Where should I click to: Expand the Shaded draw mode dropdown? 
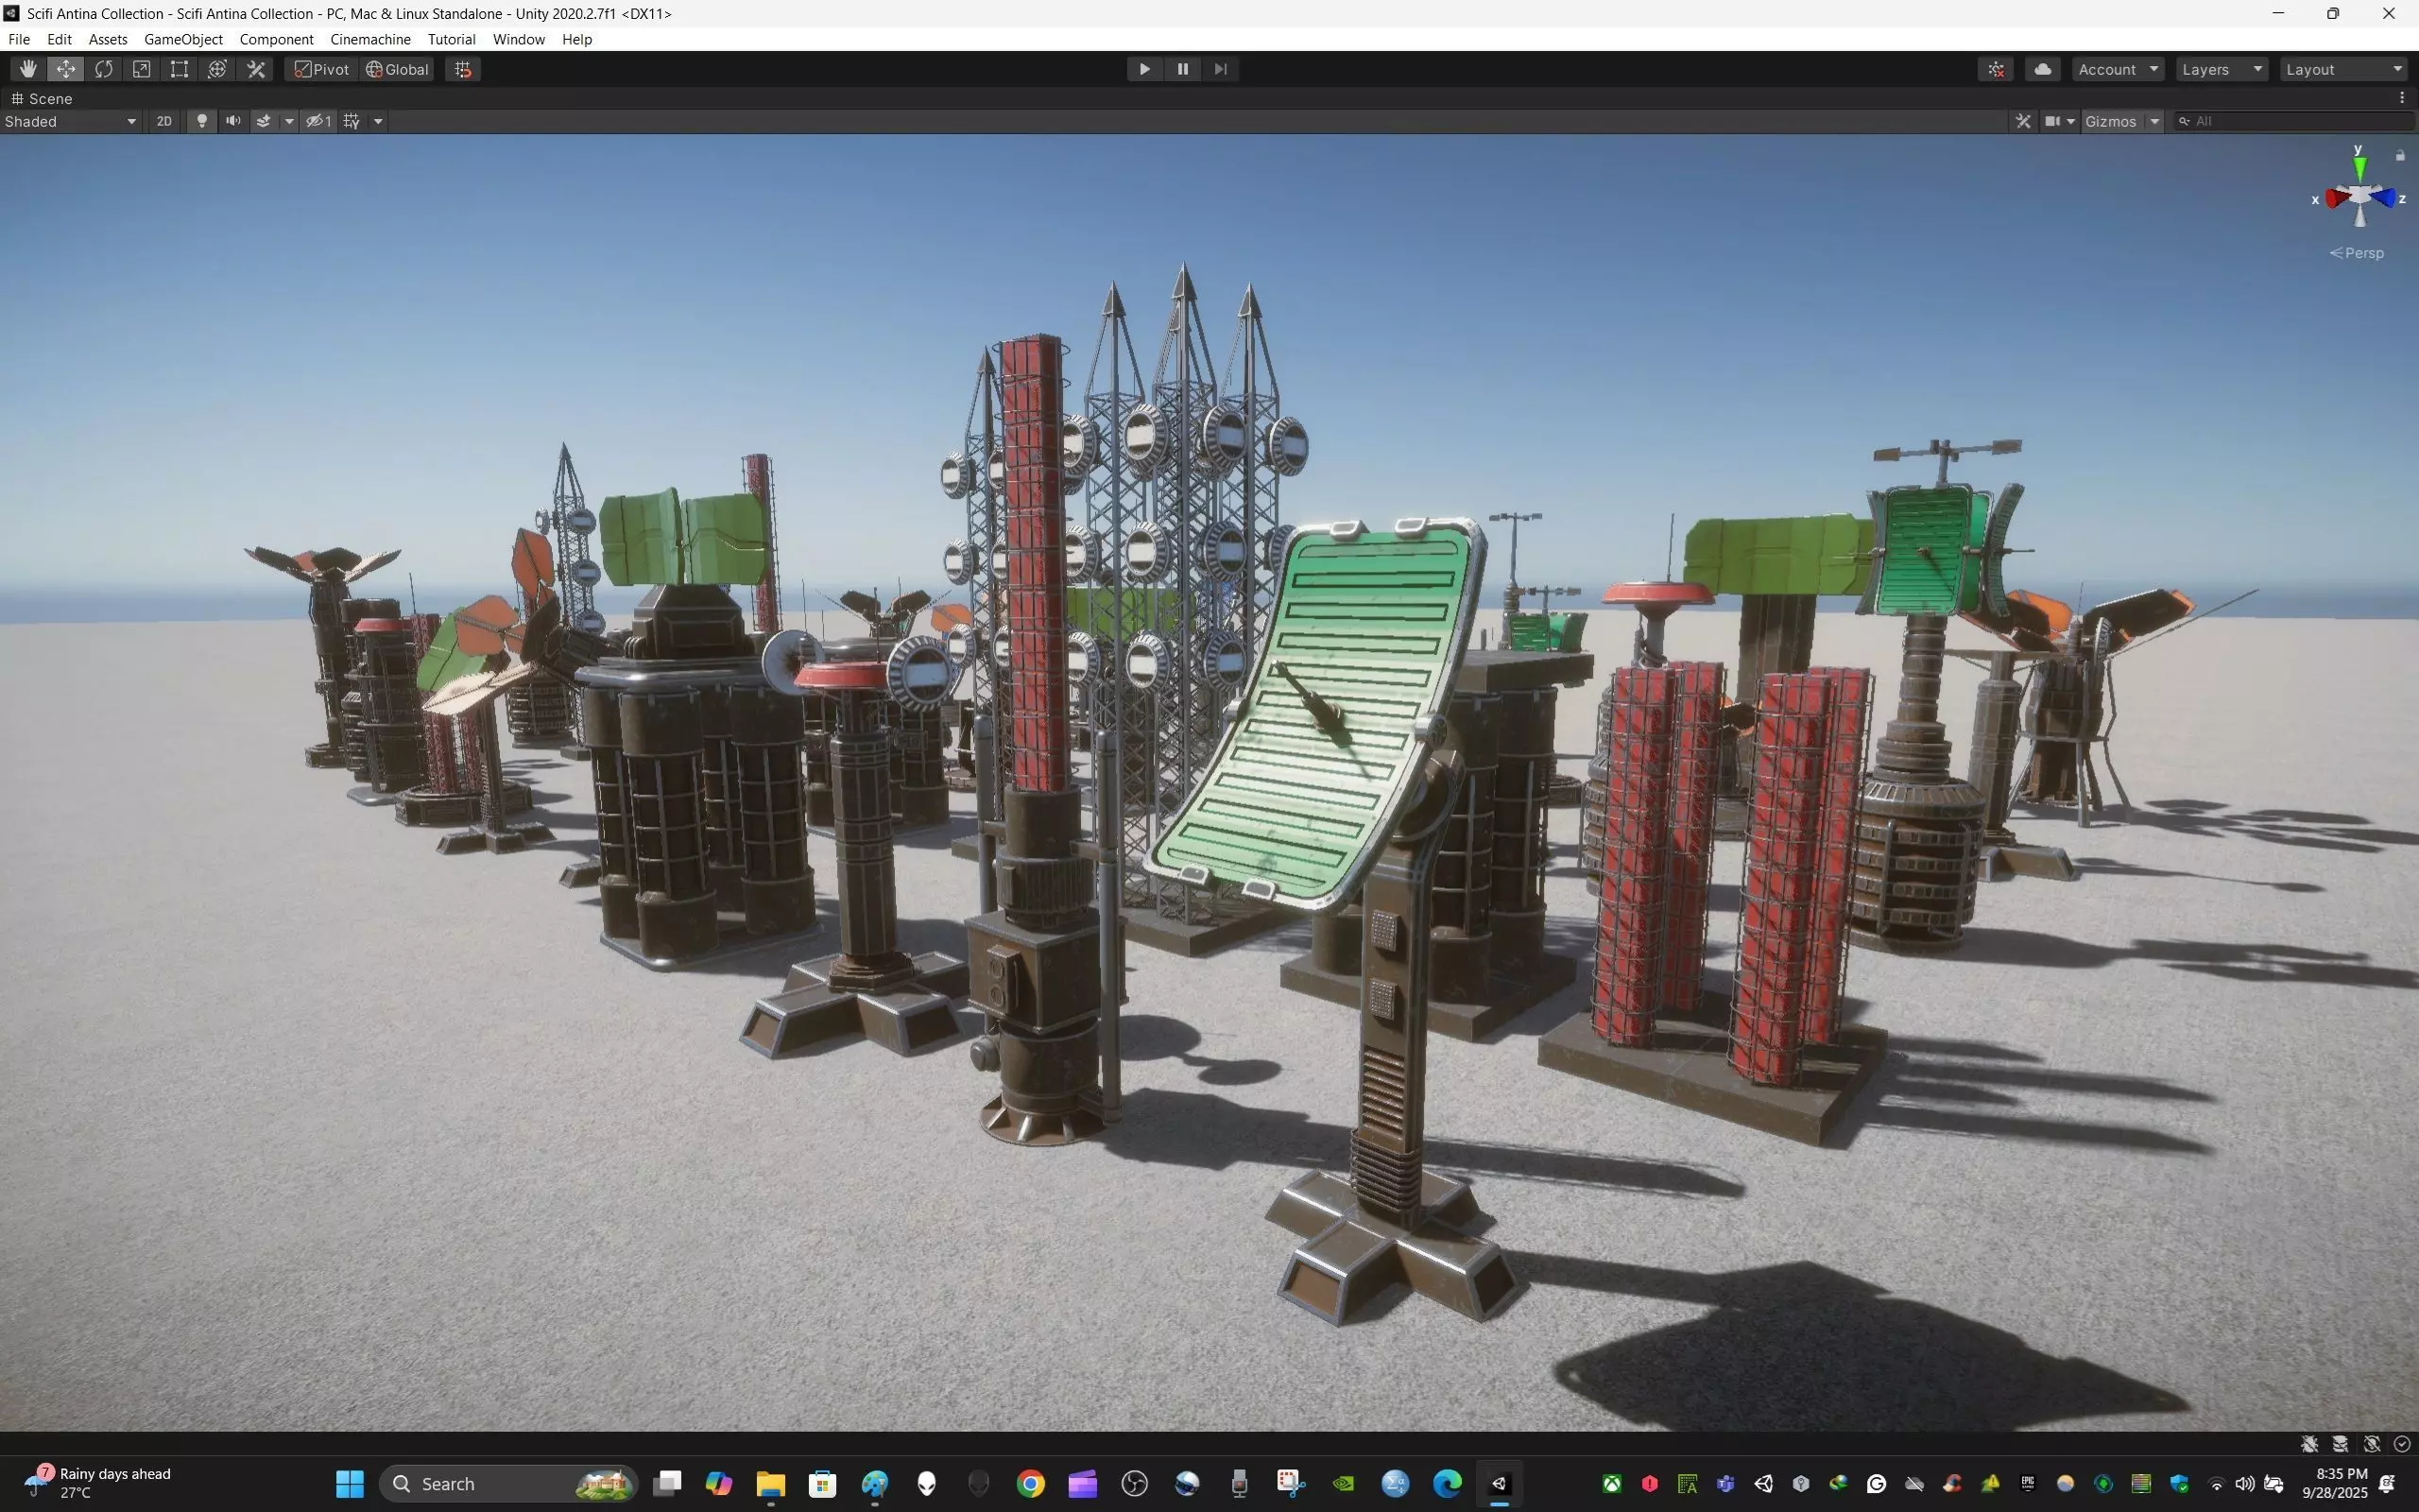(x=70, y=121)
